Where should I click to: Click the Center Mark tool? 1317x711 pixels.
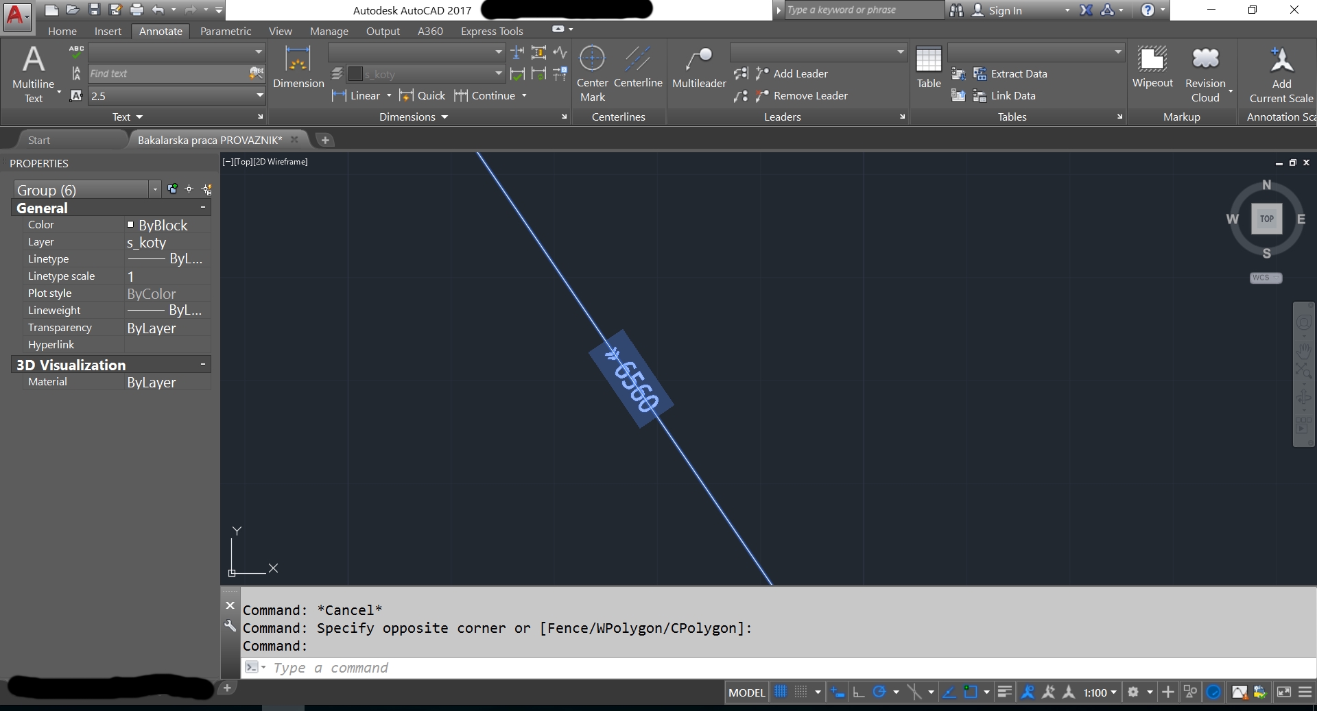point(592,73)
